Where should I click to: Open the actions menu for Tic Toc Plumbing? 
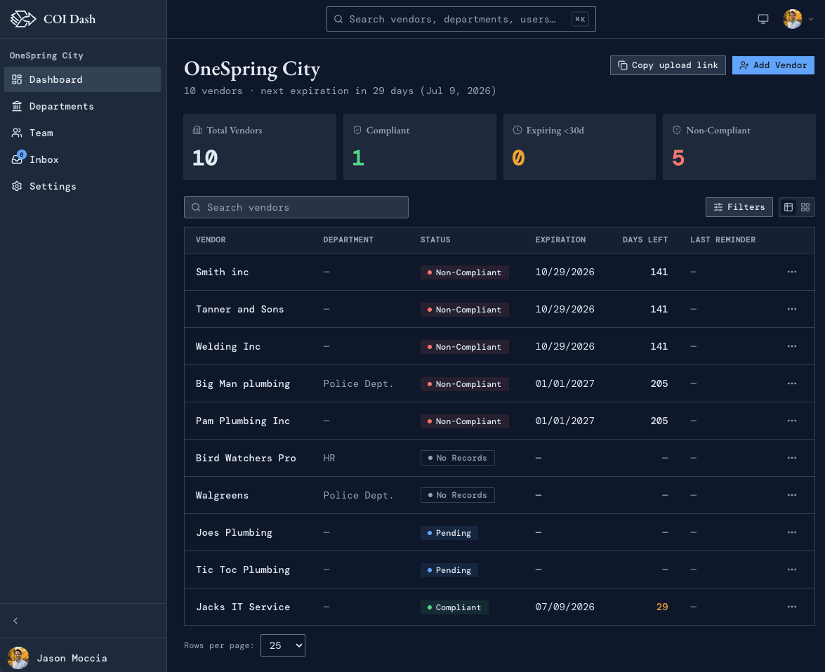(792, 570)
